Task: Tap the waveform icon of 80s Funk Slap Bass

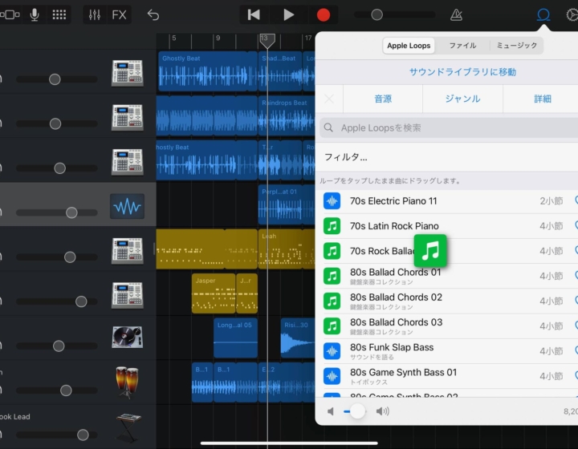Action: tap(332, 351)
